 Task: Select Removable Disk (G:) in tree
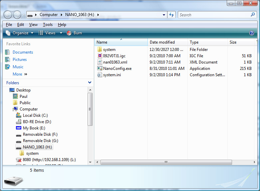point(41,141)
